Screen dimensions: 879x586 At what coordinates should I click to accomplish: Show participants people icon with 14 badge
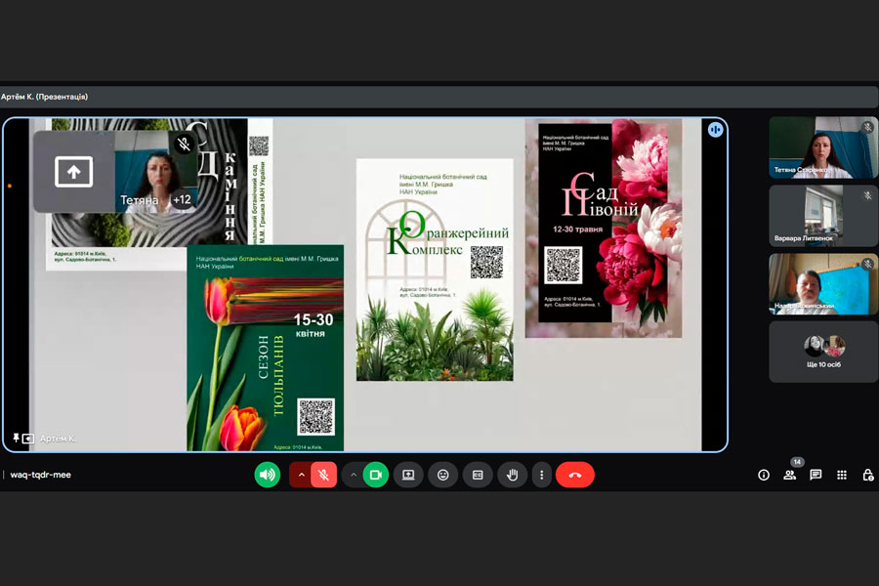pos(790,475)
